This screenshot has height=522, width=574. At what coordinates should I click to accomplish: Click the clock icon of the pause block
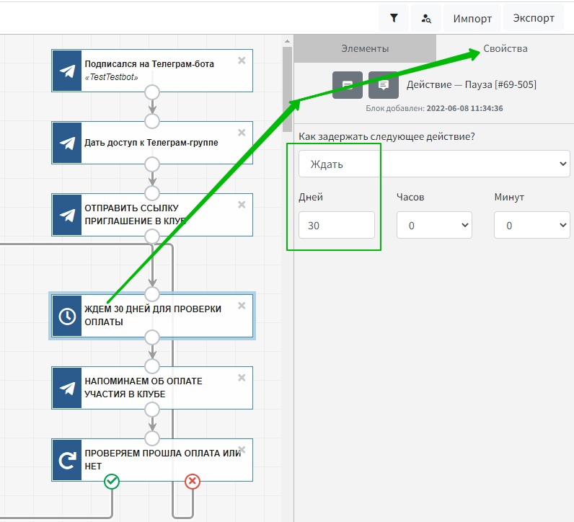click(67, 316)
